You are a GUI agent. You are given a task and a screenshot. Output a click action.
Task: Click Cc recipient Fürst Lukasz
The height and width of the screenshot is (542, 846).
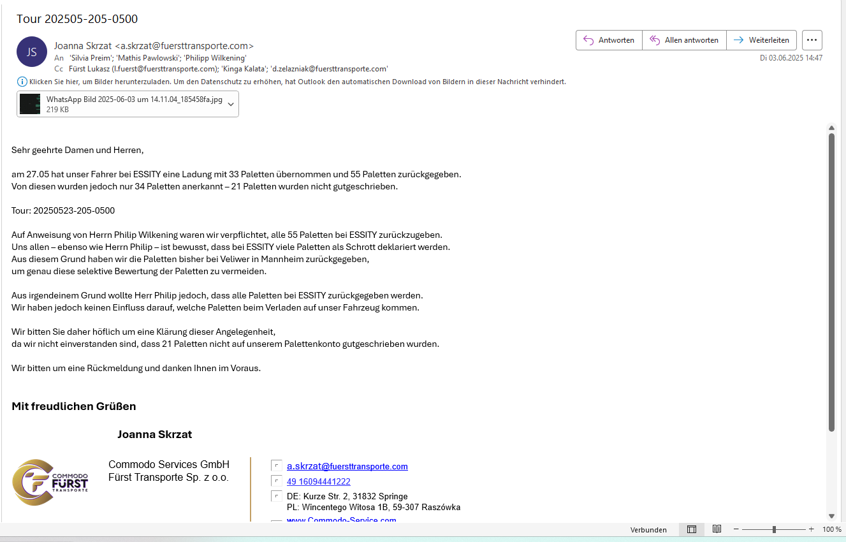(x=143, y=69)
